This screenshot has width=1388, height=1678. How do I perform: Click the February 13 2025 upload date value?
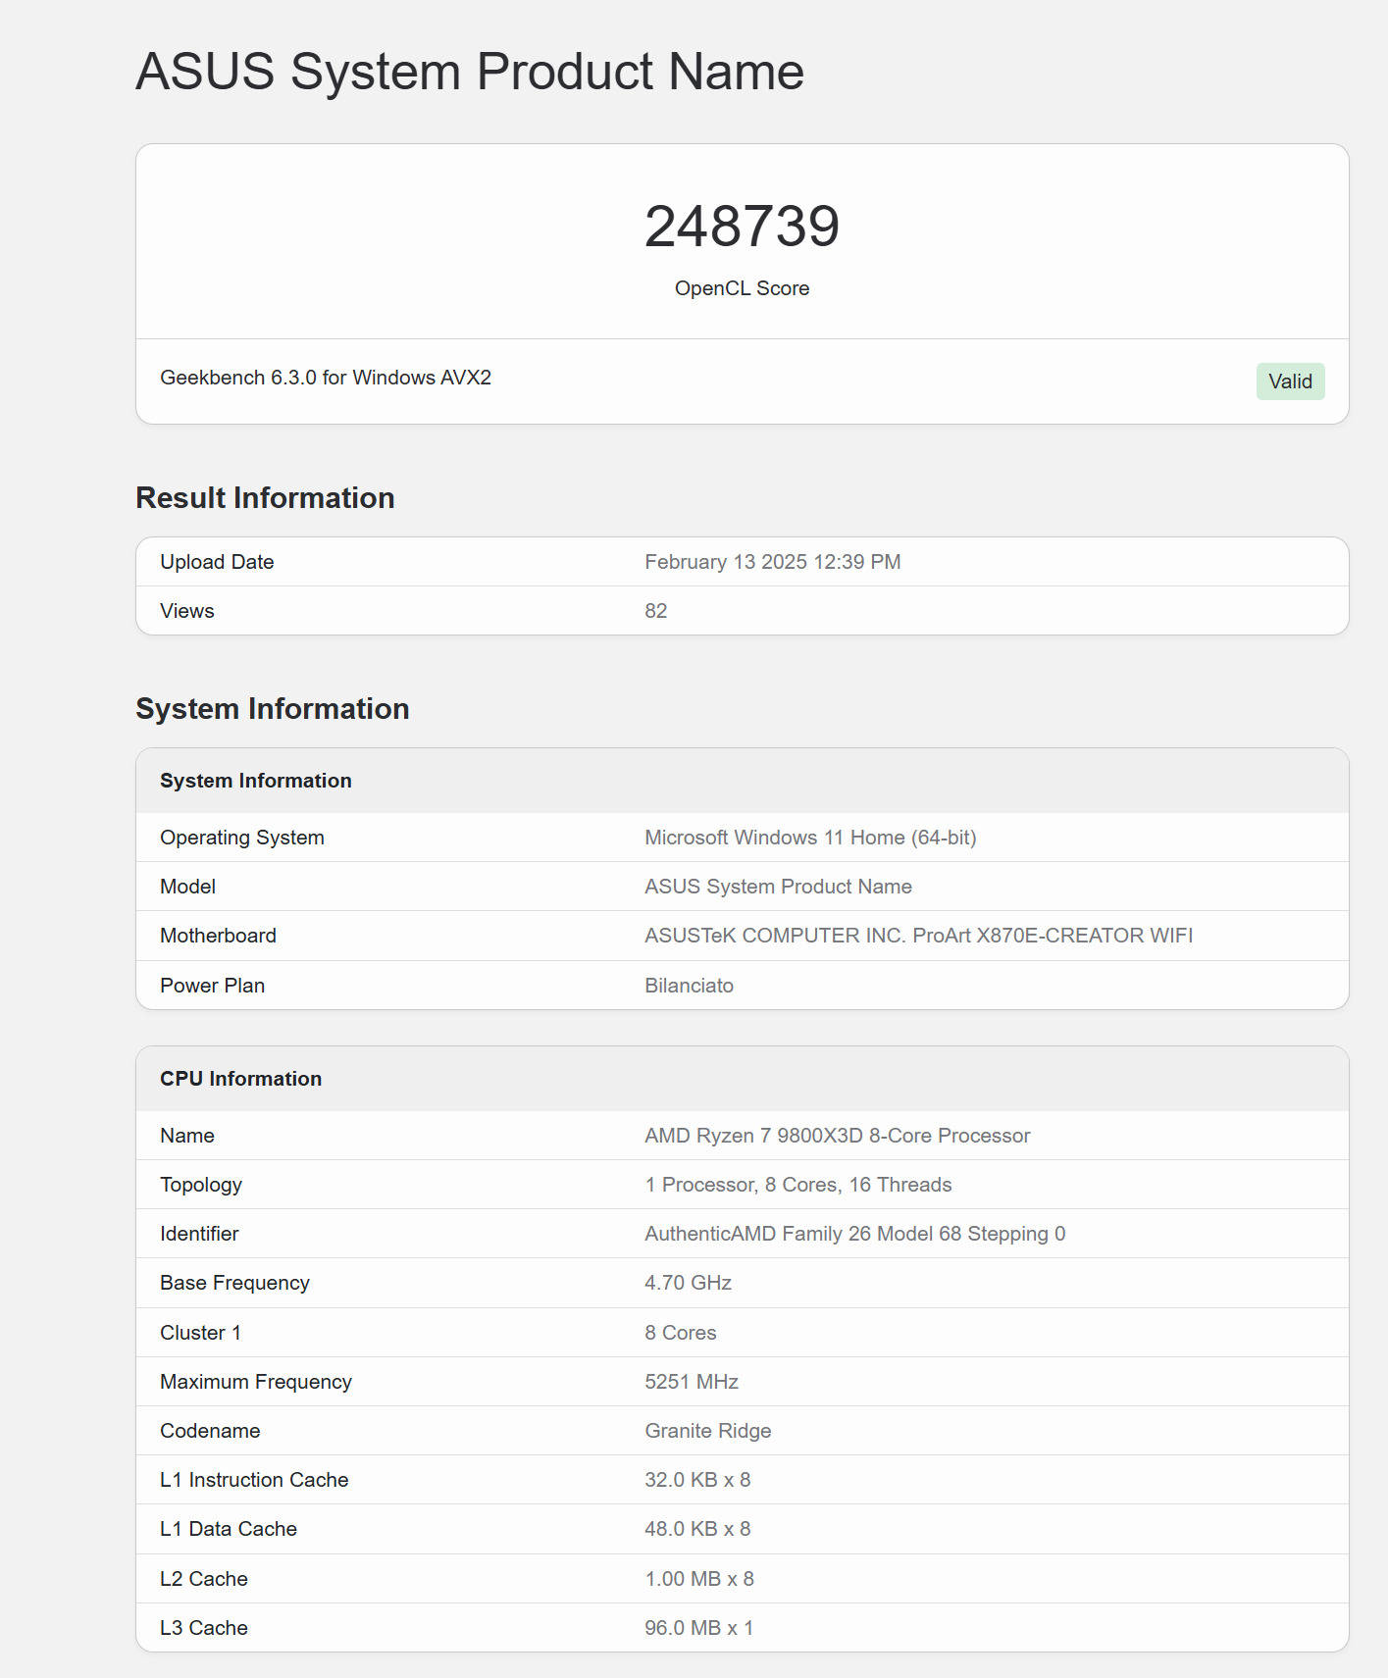772,562
